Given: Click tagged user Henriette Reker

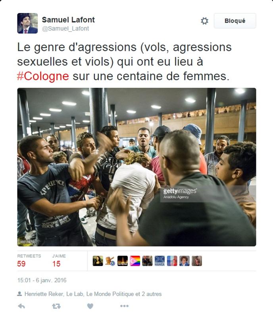Looking at the screenshot, I should [44, 294].
